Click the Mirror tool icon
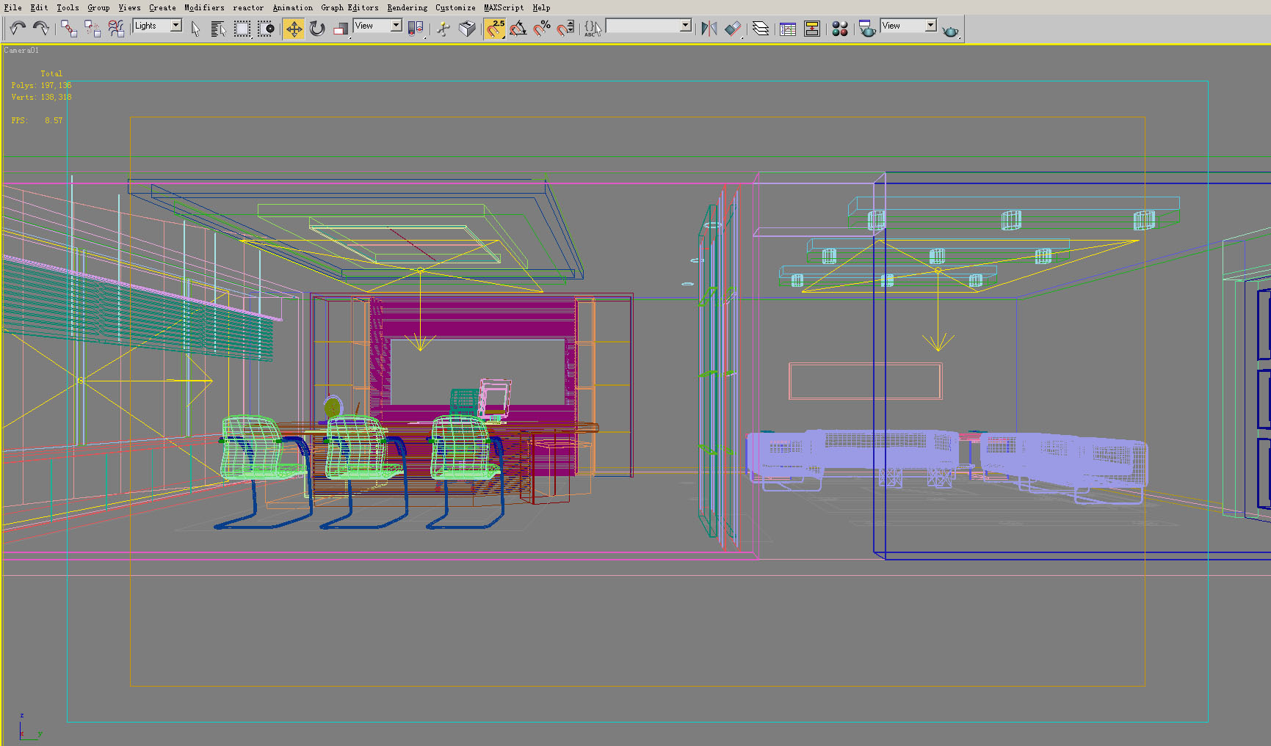 [x=709, y=29]
